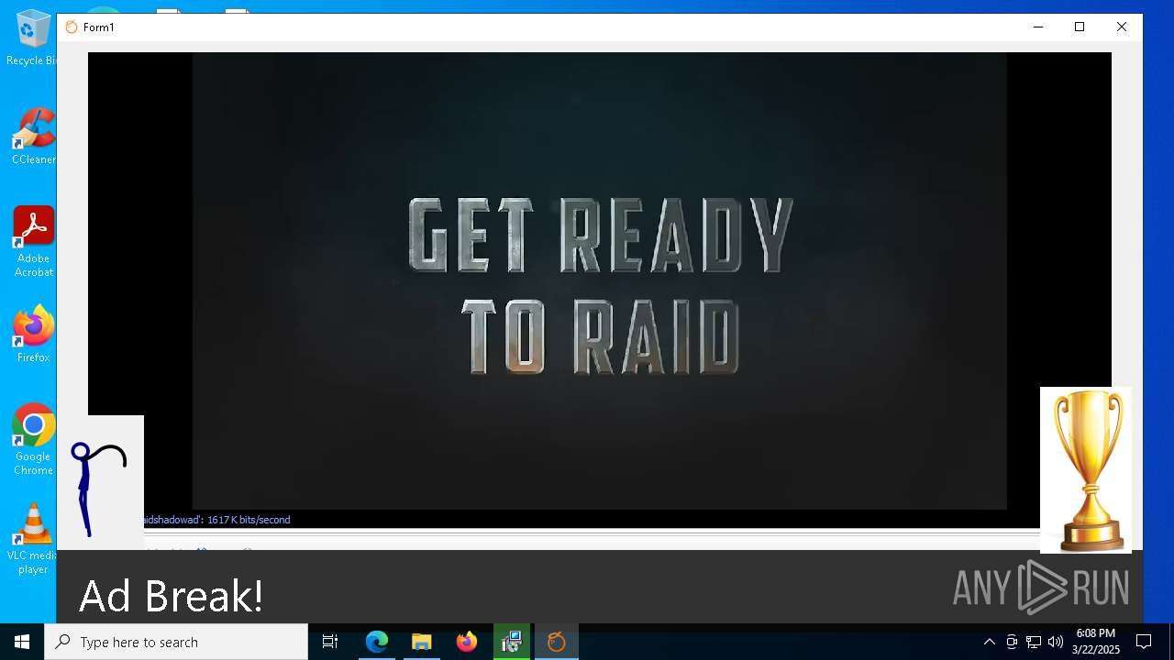Click the blue stick figure image
This screenshot has height=660, width=1174.
[x=99, y=483]
